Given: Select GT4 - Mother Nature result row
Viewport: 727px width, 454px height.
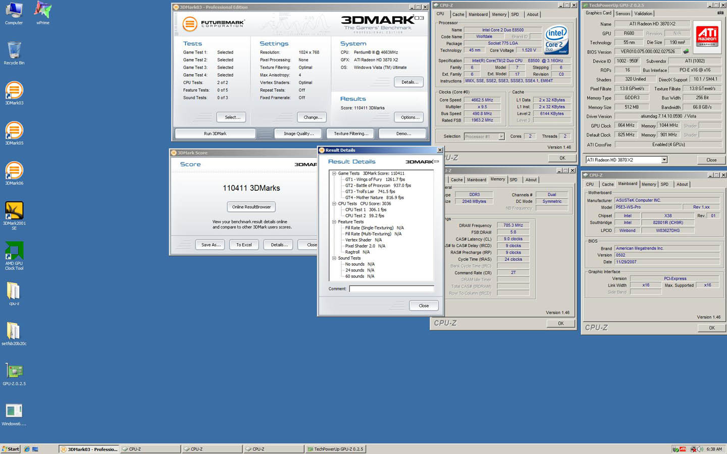Looking at the screenshot, I should (x=375, y=198).
